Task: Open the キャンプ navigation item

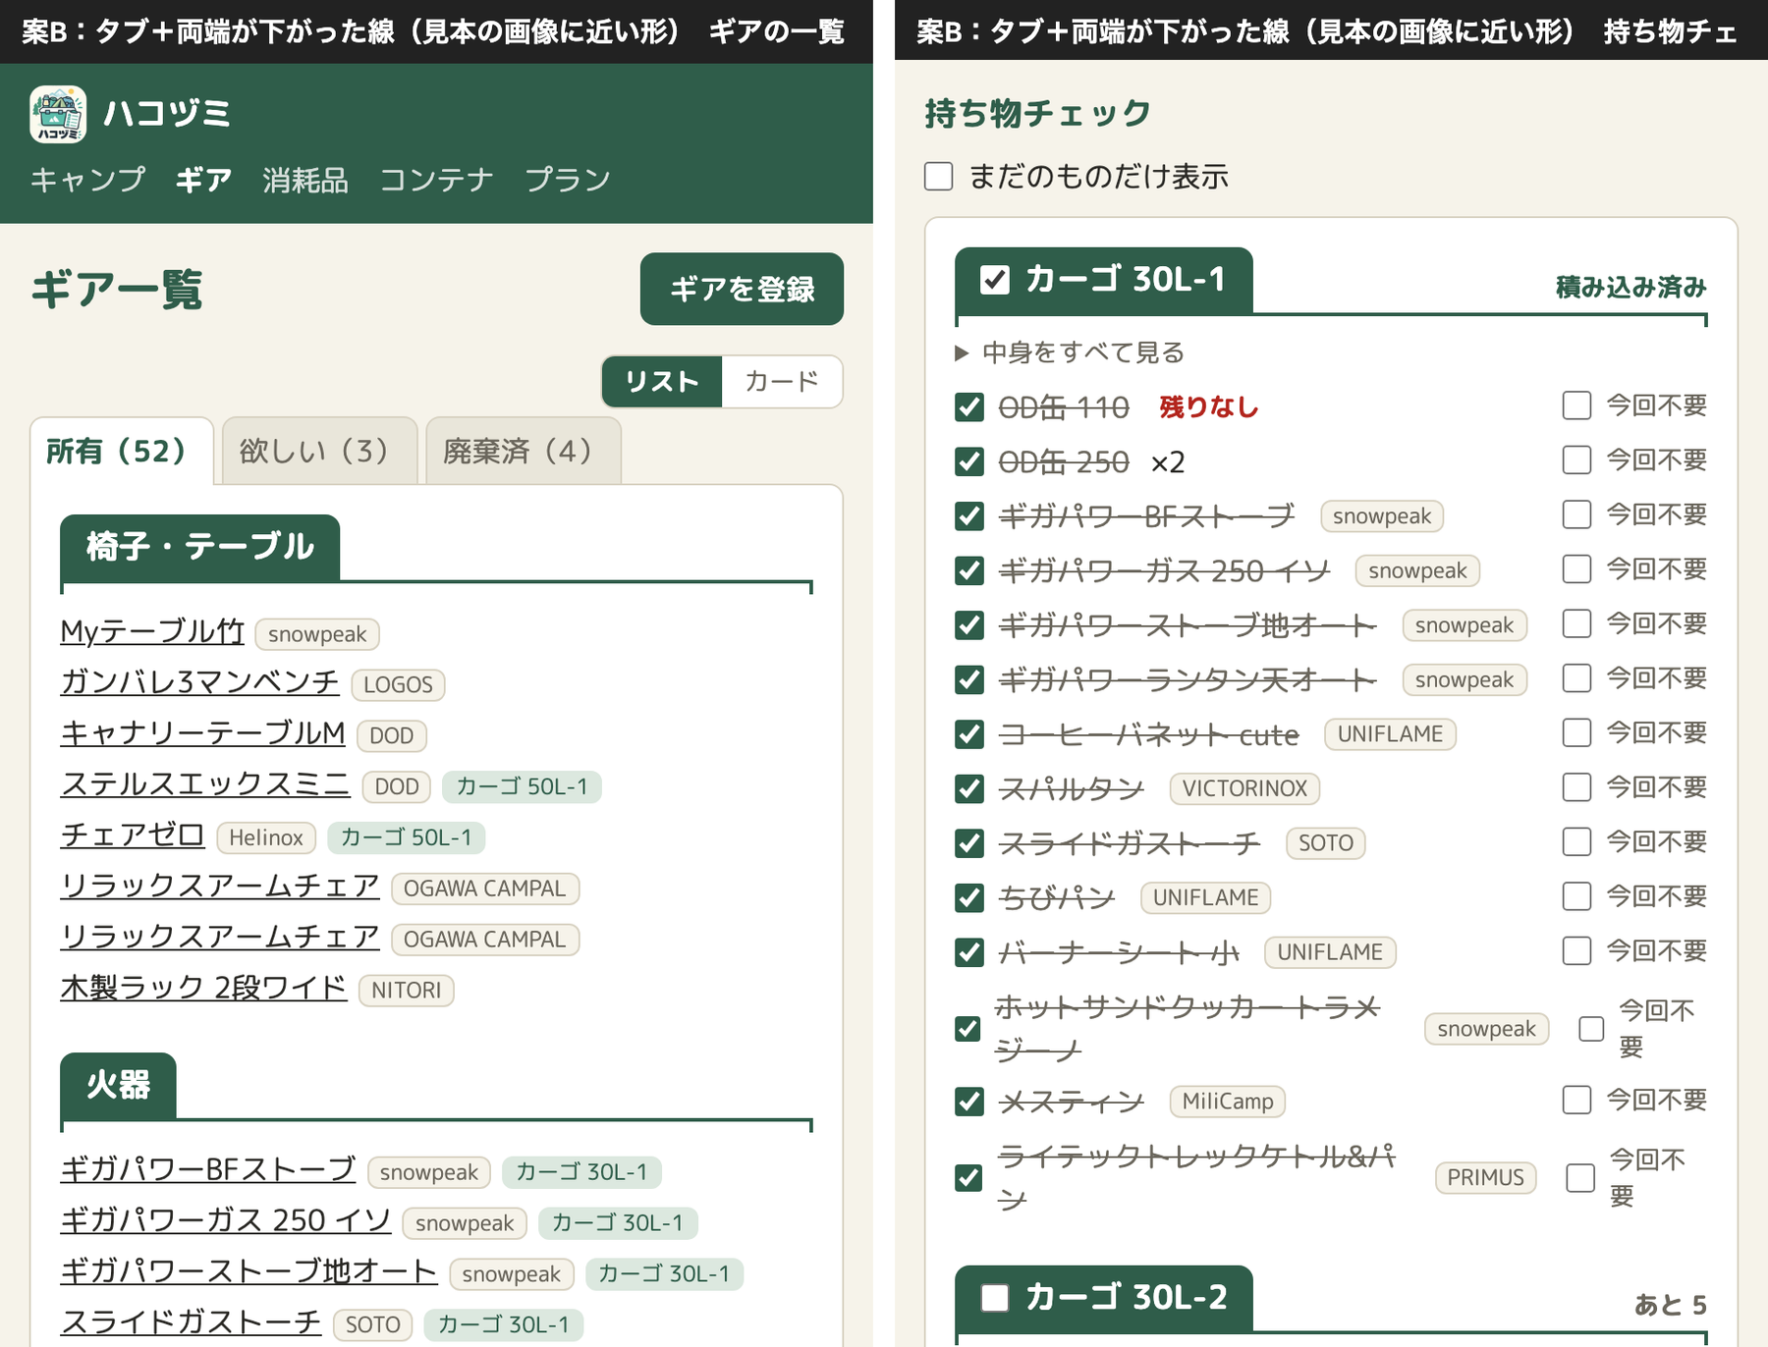Action: click(87, 180)
